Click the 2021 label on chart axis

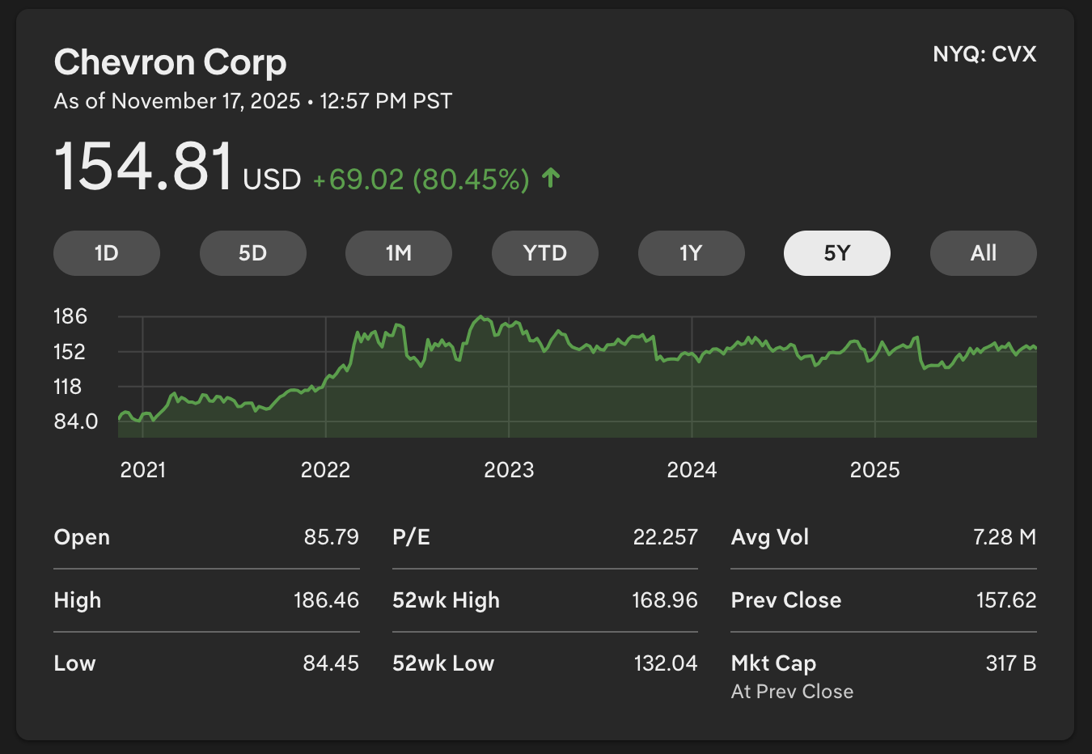coord(143,470)
